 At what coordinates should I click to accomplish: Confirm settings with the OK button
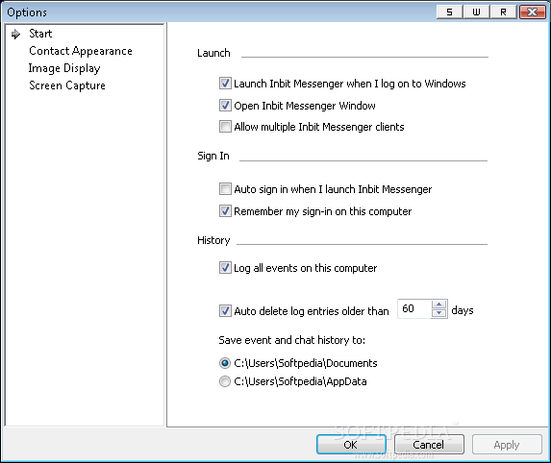point(351,445)
